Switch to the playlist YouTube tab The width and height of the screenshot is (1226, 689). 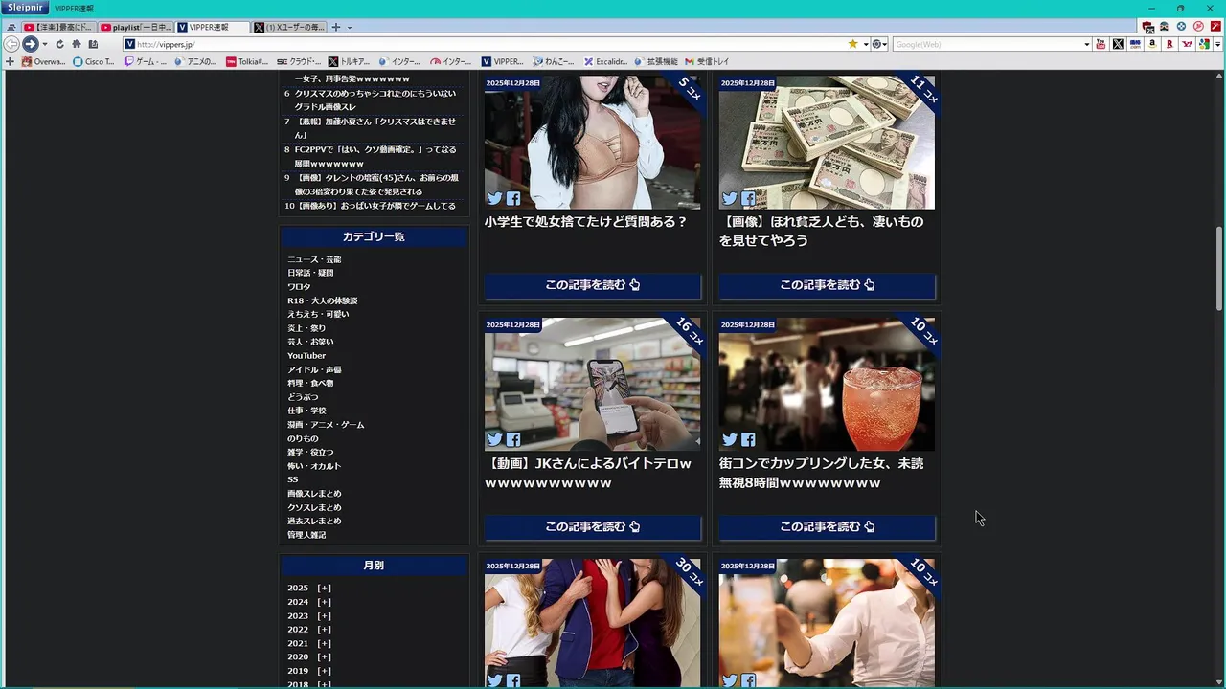(x=135, y=27)
